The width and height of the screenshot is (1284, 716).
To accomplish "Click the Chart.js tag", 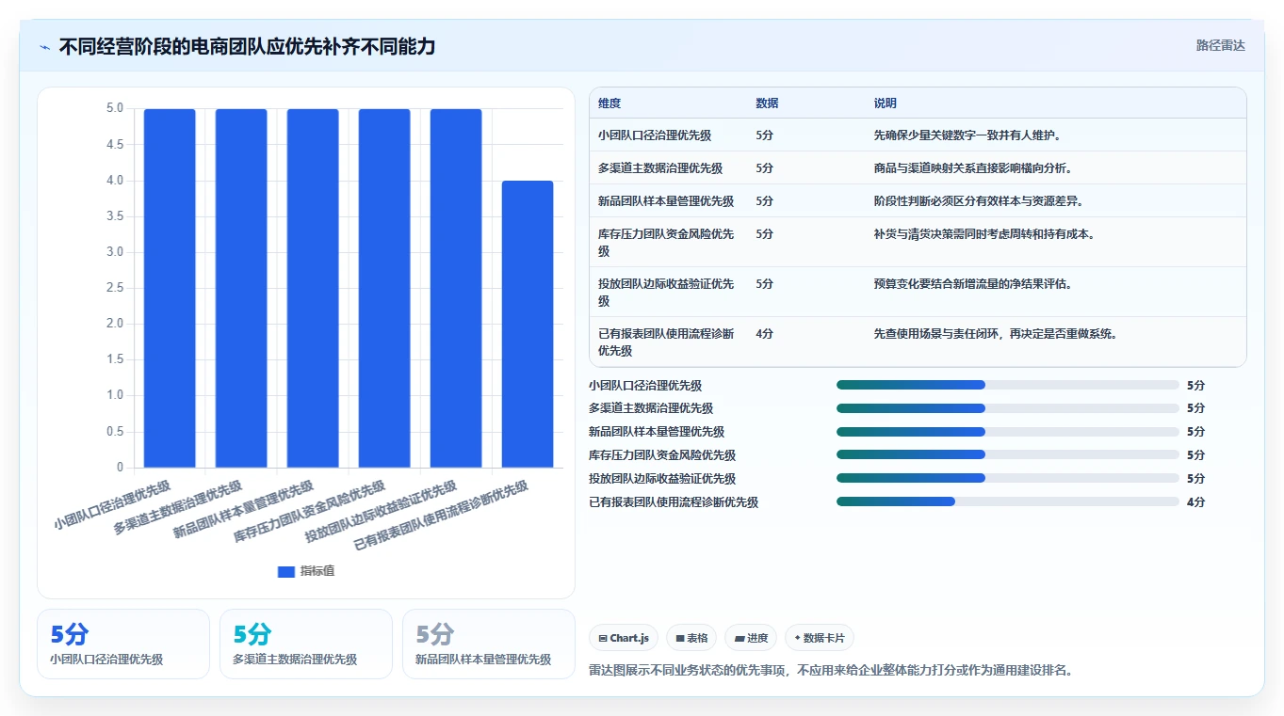I will coord(624,638).
